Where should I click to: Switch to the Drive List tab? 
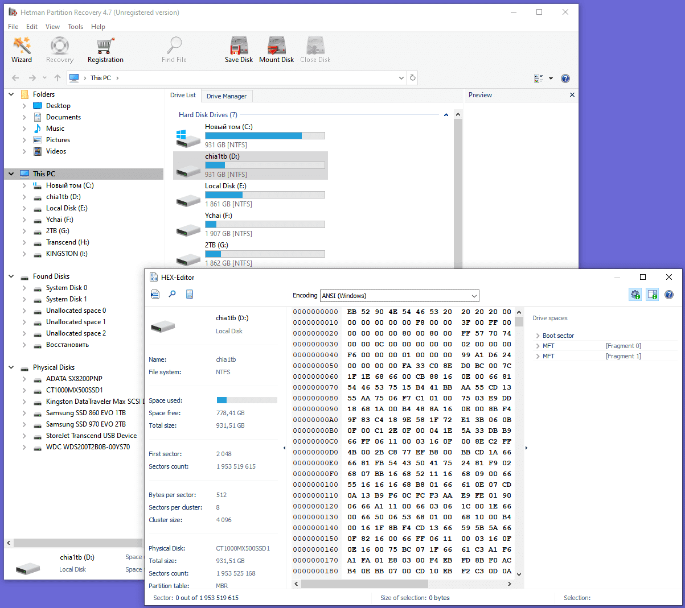[x=183, y=96]
